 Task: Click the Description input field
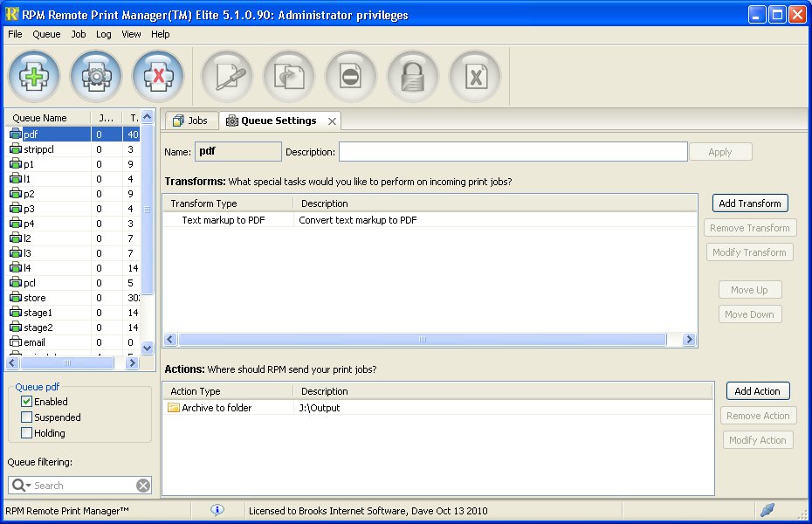pos(513,152)
